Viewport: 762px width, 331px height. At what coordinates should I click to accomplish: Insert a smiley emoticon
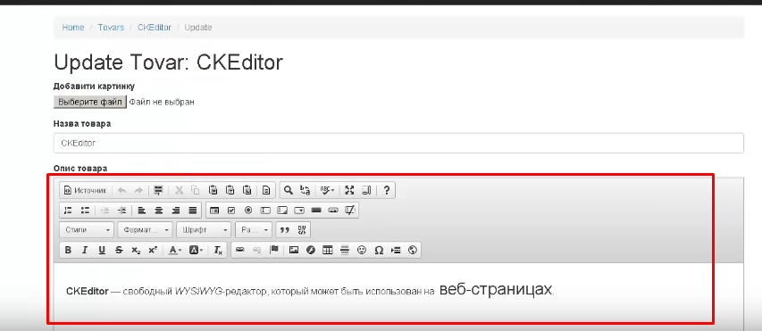(362, 250)
